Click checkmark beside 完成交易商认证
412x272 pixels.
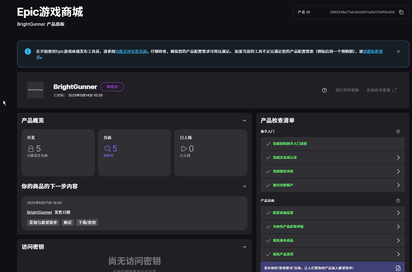pyautogui.click(x=268, y=158)
